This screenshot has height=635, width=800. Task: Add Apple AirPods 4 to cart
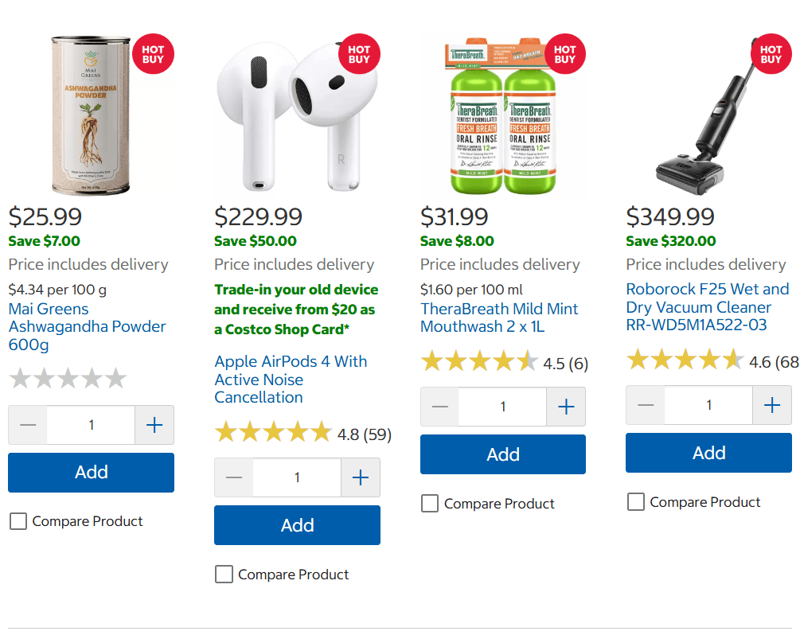297,525
